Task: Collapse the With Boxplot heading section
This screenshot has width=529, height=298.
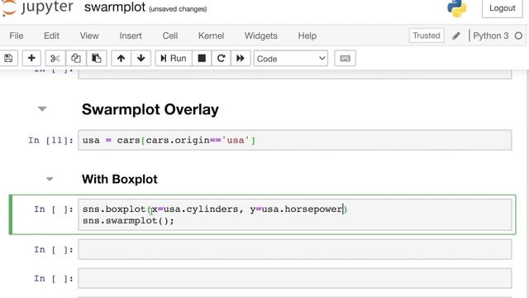Action: click(x=50, y=179)
